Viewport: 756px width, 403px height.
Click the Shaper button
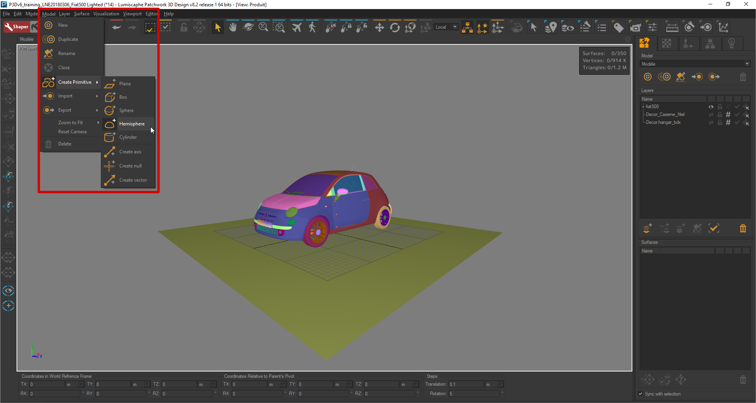17,27
